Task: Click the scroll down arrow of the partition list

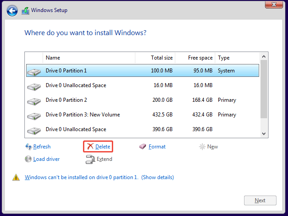Action: pyautogui.click(x=264, y=134)
